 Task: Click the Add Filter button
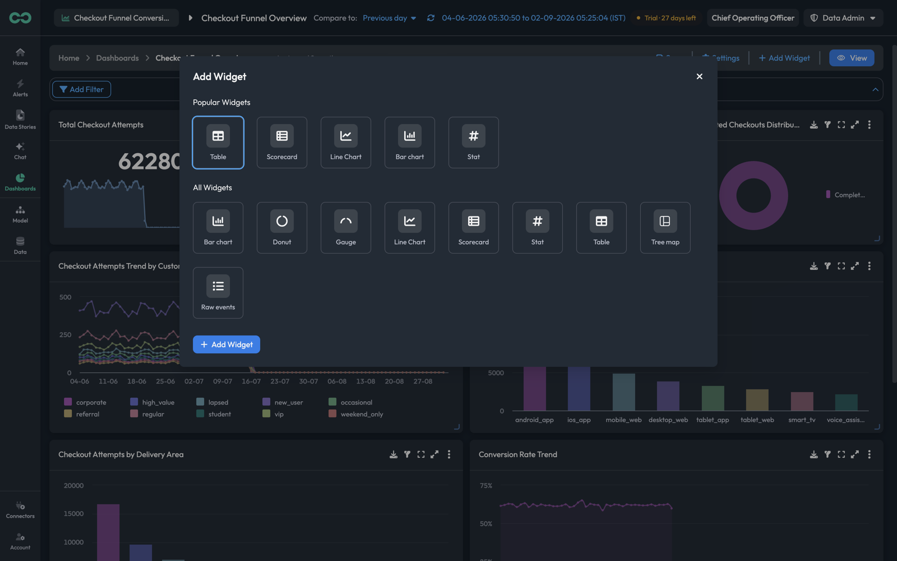81,89
